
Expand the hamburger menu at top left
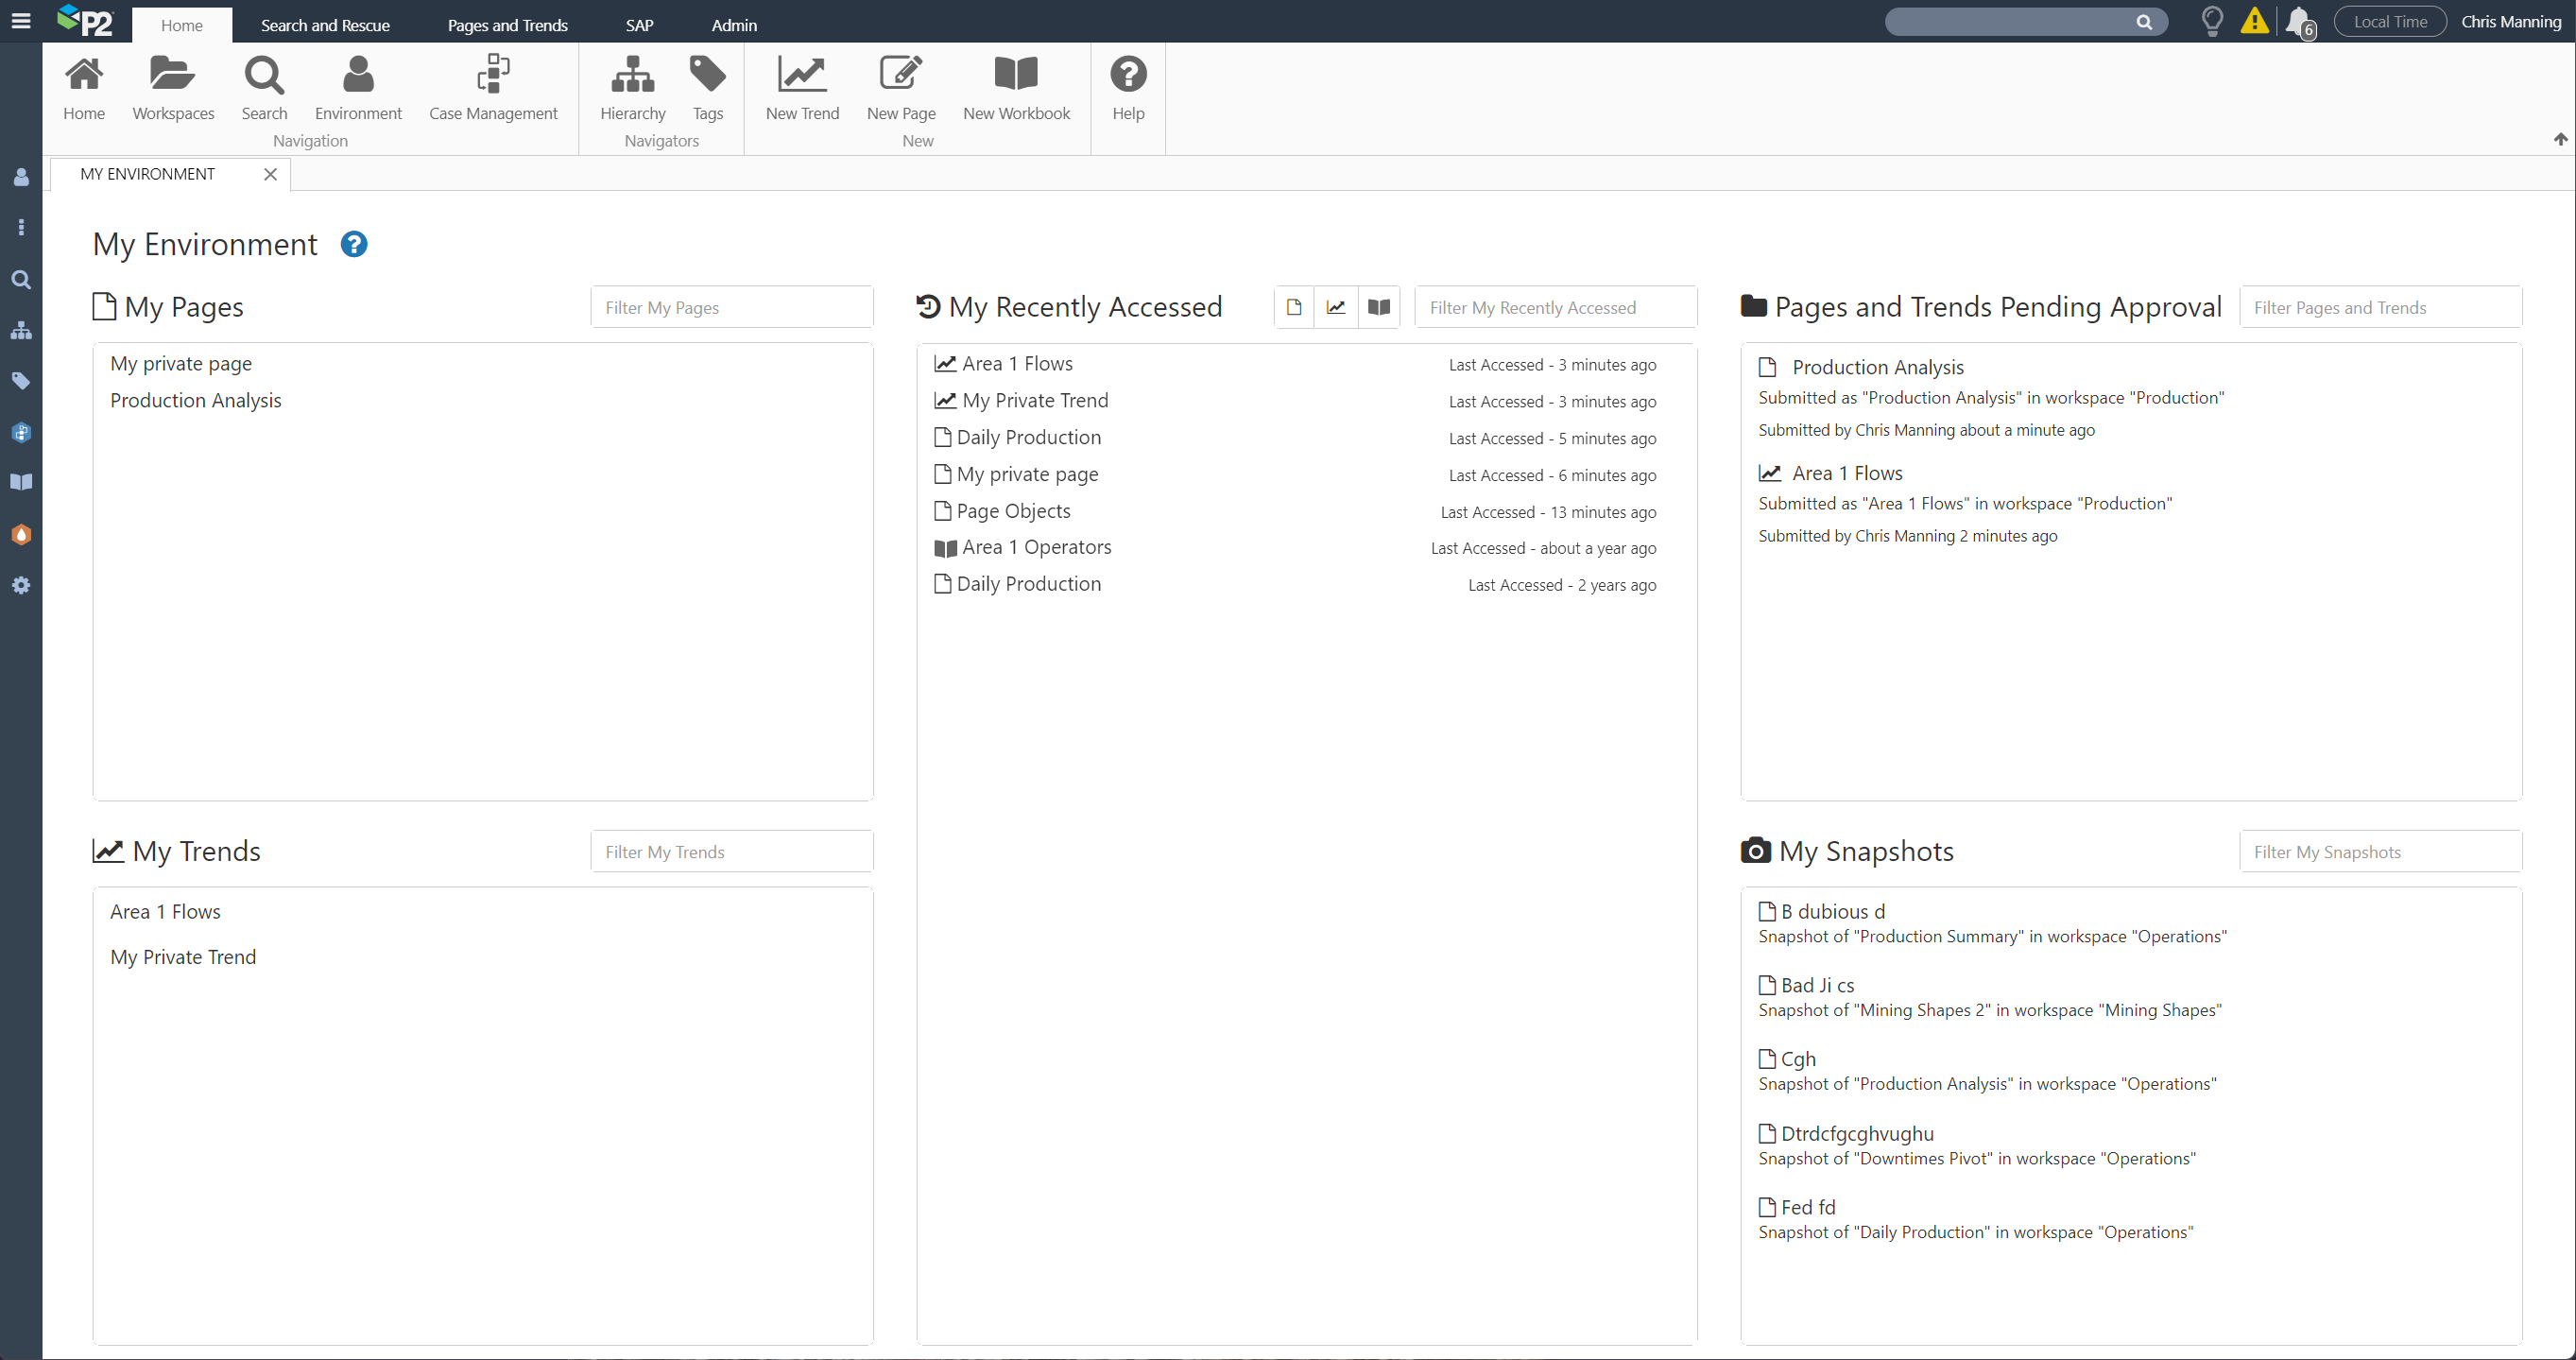coord(21,21)
